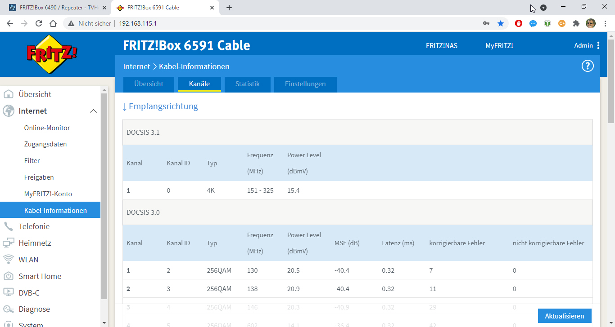The width and height of the screenshot is (615, 327).
Task: Click the frequency 138 cell
Action: tap(253, 289)
